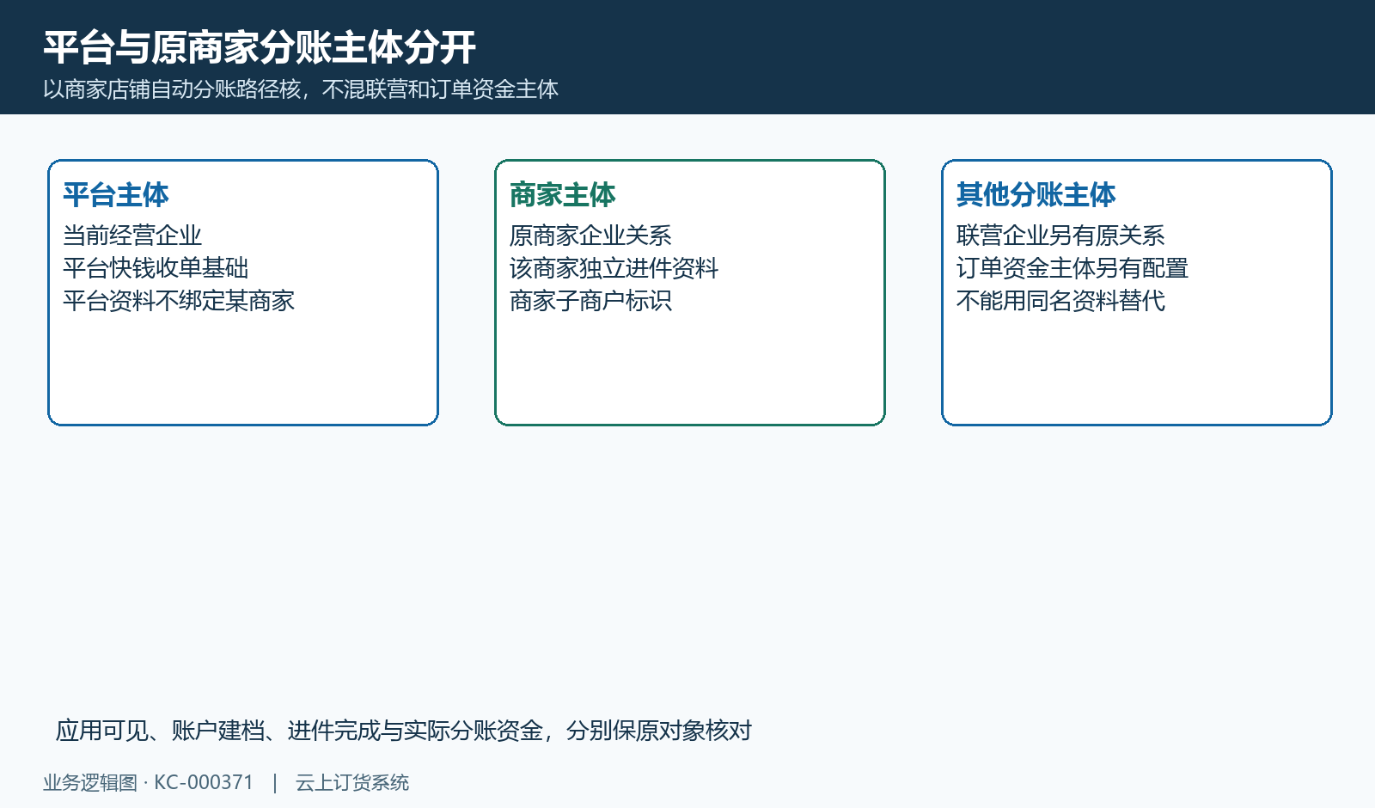Select the line 当前经营企业

(x=132, y=236)
